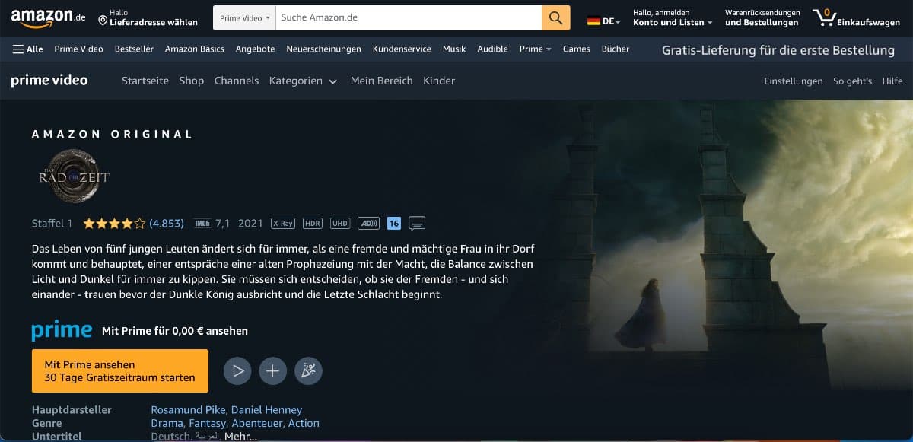The height and width of the screenshot is (442, 913).
Task: Click Mit Prime ansehen orange button
Action: pyautogui.click(x=120, y=371)
